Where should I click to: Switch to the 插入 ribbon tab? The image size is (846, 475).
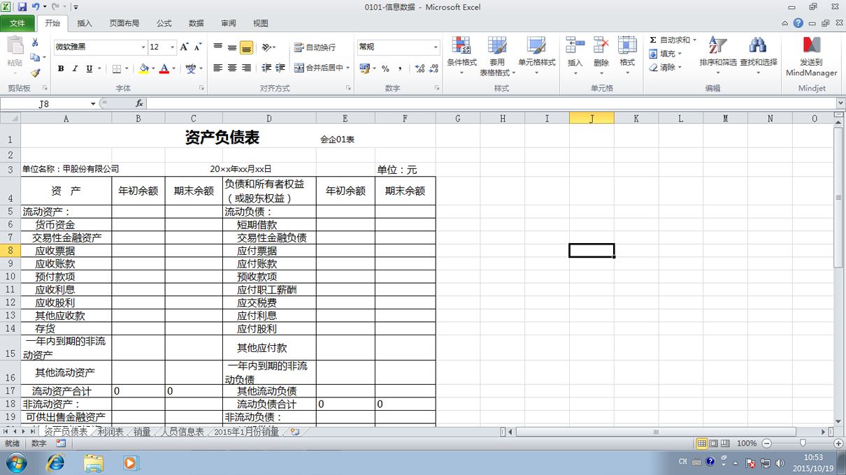point(85,23)
